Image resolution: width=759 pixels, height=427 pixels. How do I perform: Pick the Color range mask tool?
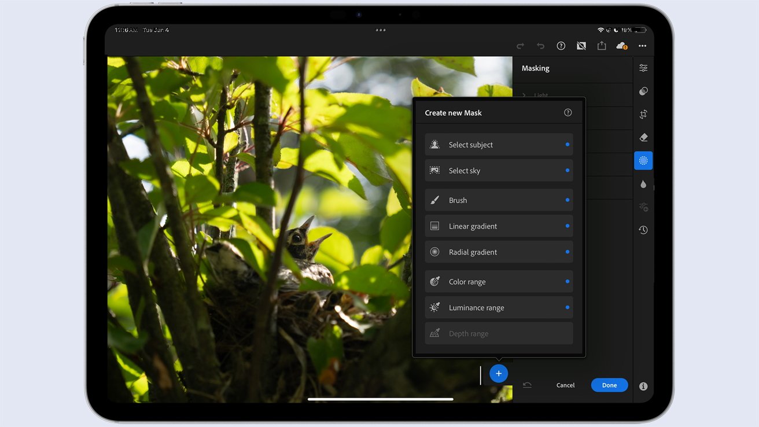point(499,281)
